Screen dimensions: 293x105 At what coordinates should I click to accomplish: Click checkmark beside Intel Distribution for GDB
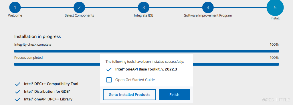[17, 92]
